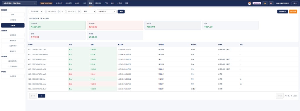This screenshot has width=300, height=111.
Task: Click the dark 查询 search button
Action: (121, 11)
